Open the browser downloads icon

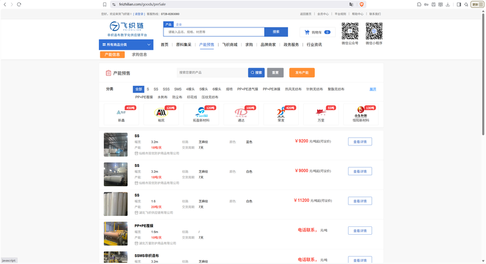[448, 4]
